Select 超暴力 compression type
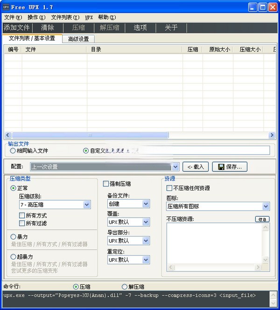The width and height of the screenshot is (280, 310). click(x=21, y=257)
